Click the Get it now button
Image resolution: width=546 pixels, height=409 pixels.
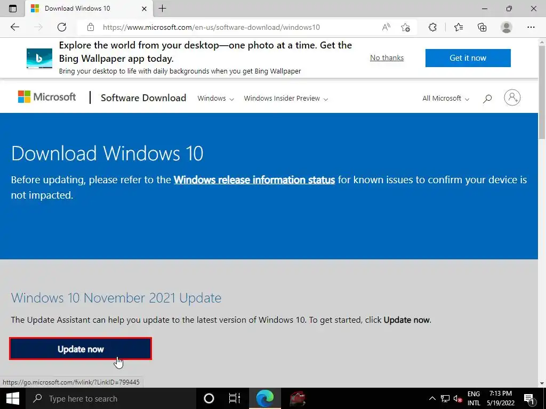click(x=468, y=58)
